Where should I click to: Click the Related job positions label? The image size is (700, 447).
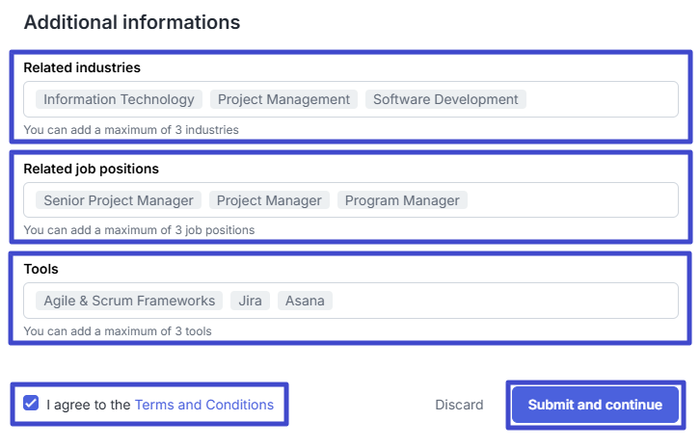tap(91, 169)
